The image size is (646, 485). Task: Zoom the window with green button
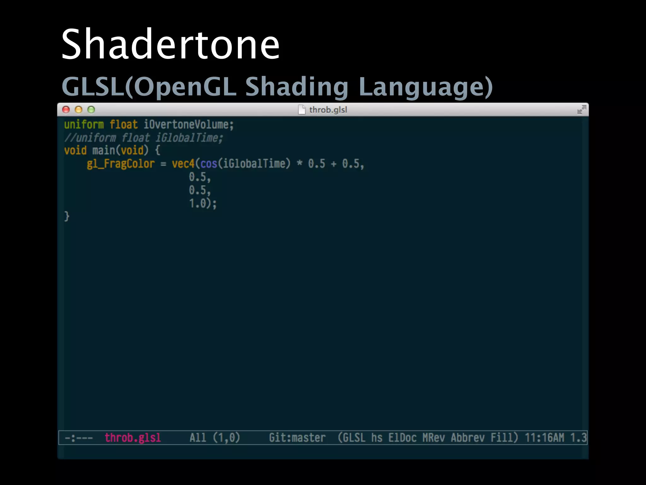91,110
